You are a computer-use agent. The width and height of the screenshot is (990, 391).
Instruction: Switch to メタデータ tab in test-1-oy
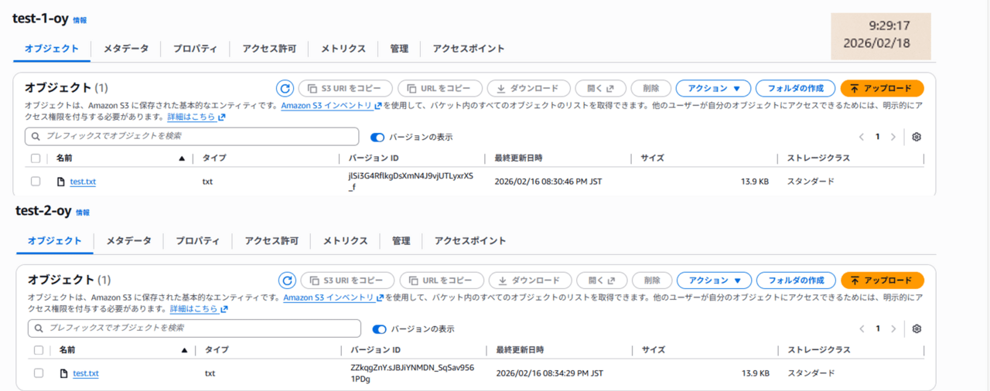[126, 49]
